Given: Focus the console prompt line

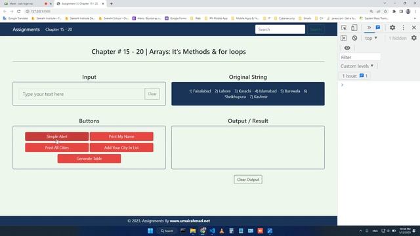Looking at the screenshot, I should [x=379, y=85].
